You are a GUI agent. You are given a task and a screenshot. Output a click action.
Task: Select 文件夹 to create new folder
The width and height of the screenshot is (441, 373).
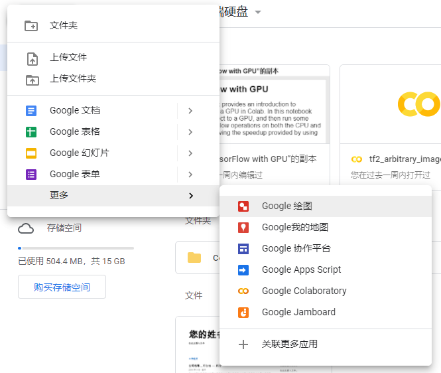(x=113, y=26)
